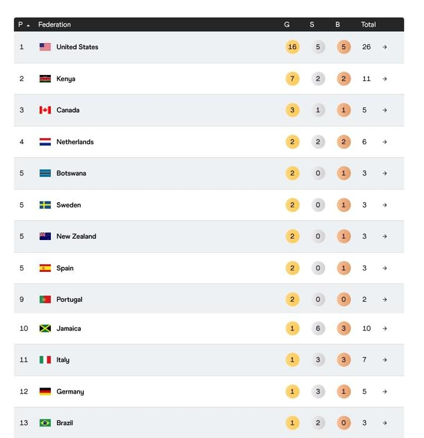Click the Canada flag icon
Viewport: 424px width, 438px height.
(x=45, y=110)
